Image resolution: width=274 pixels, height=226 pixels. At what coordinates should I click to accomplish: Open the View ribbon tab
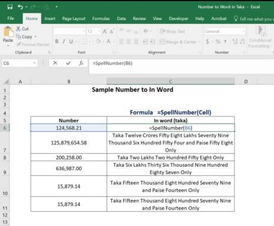157,19
